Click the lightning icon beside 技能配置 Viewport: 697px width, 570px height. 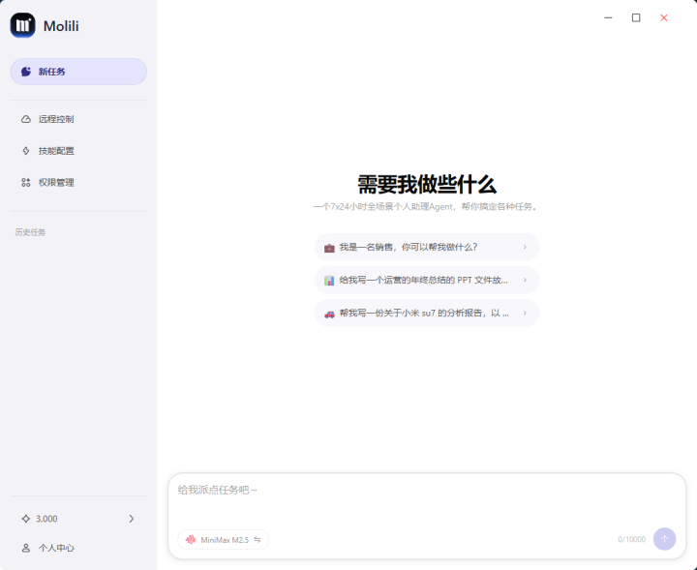click(x=26, y=151)
